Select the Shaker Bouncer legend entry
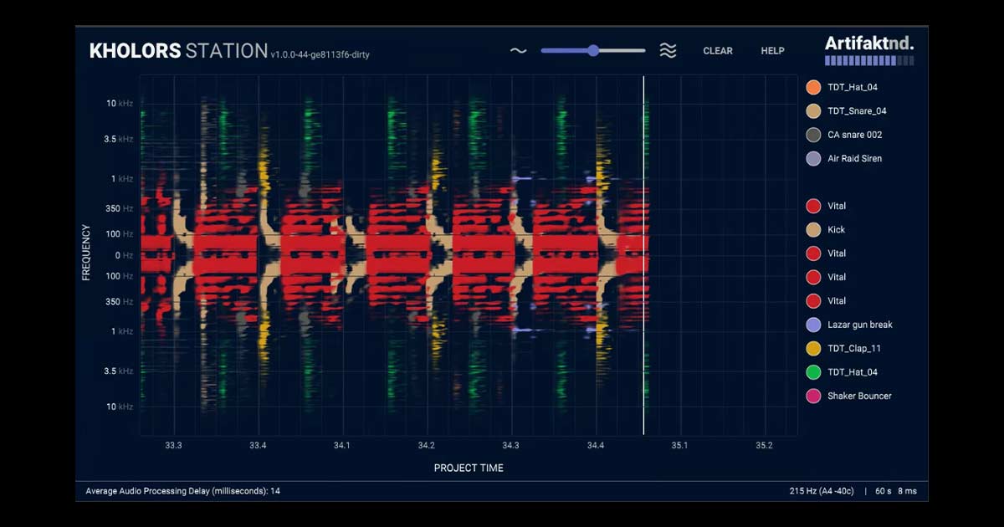The width and height of the screenshot is (1004, 527). point(849,396)
